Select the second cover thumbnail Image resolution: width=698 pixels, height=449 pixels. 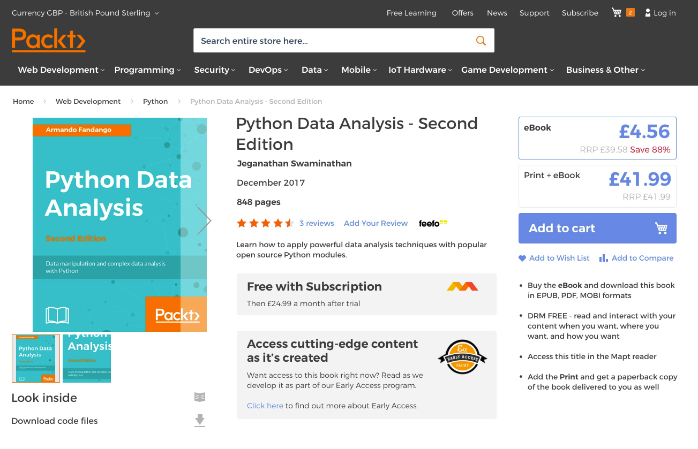(x=87, y=359)
